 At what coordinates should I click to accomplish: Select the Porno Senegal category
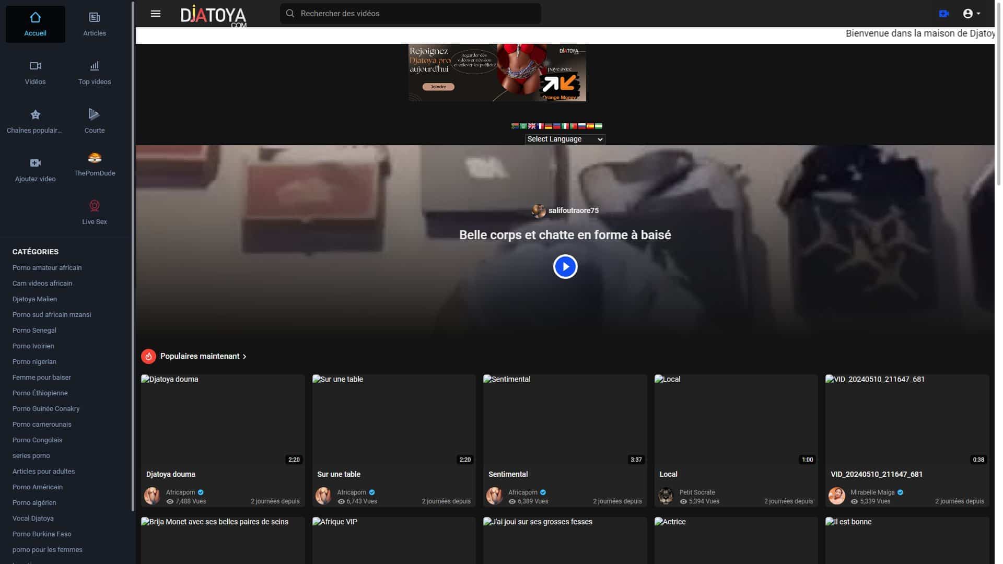(x=34, y=330)
